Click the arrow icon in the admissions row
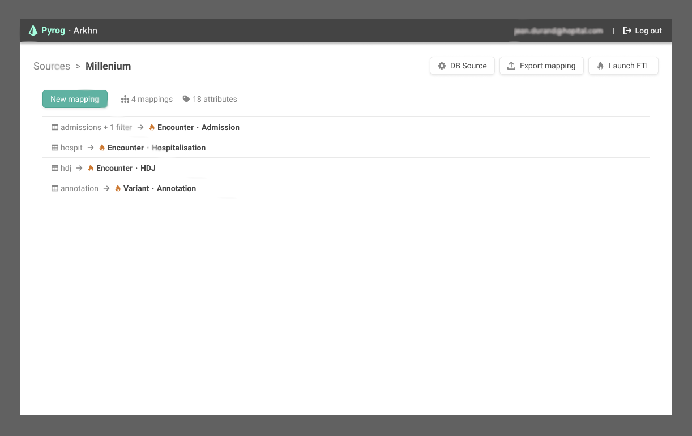The image size is (692, 436). click(140, 127)
